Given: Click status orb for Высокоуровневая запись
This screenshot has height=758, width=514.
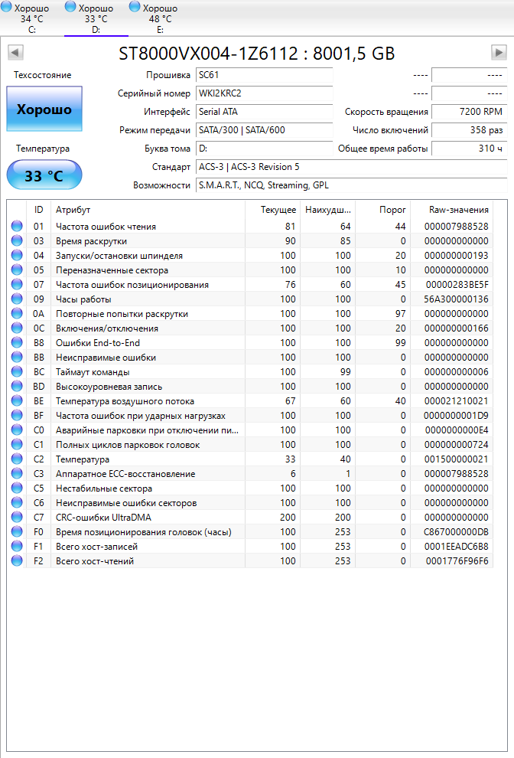Looking at the screenshot, I should click(17, 386).
